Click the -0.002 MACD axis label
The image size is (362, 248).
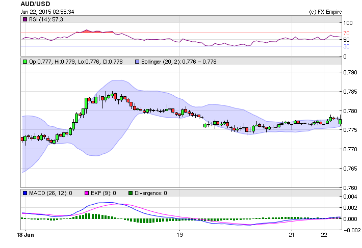352,230
